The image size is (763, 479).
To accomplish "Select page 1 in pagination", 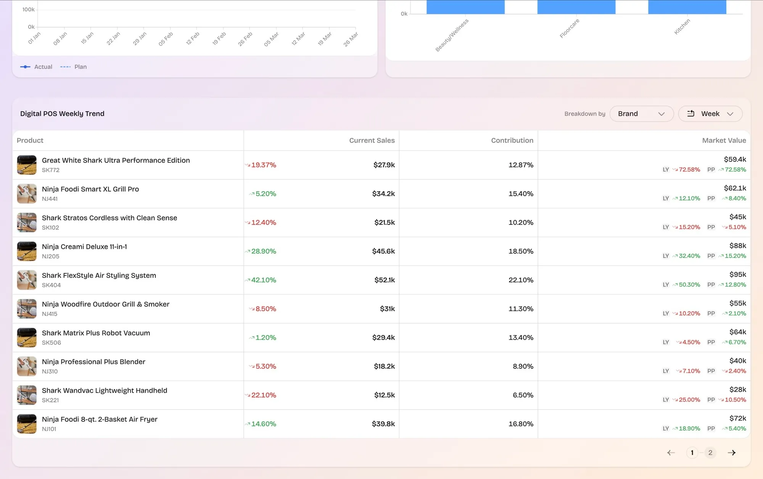I will pos(692,453).
